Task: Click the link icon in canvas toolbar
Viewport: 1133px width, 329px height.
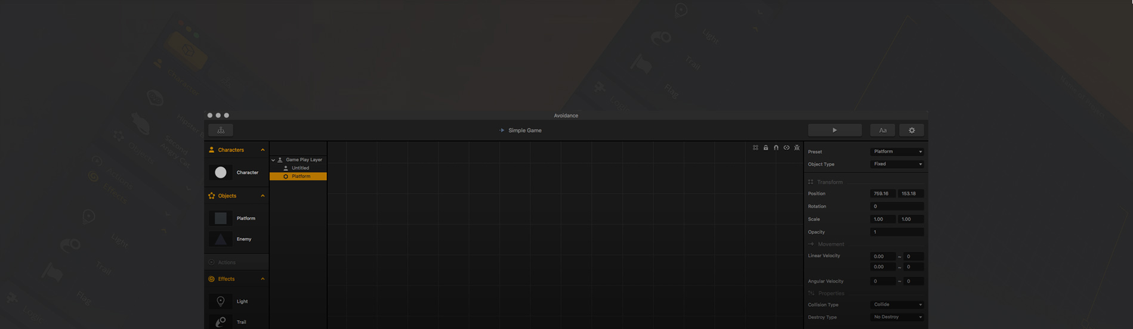Action: pos(786,148)
